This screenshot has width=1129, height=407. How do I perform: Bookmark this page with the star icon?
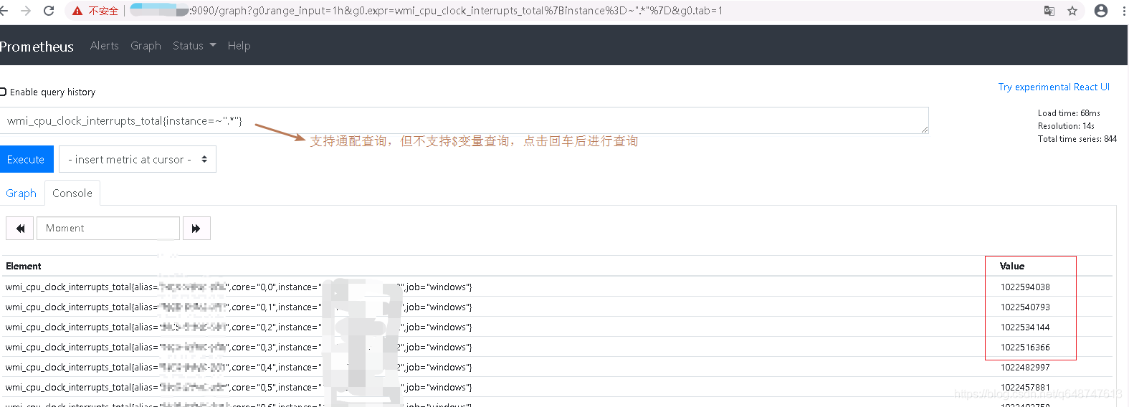coord(1072,11)
